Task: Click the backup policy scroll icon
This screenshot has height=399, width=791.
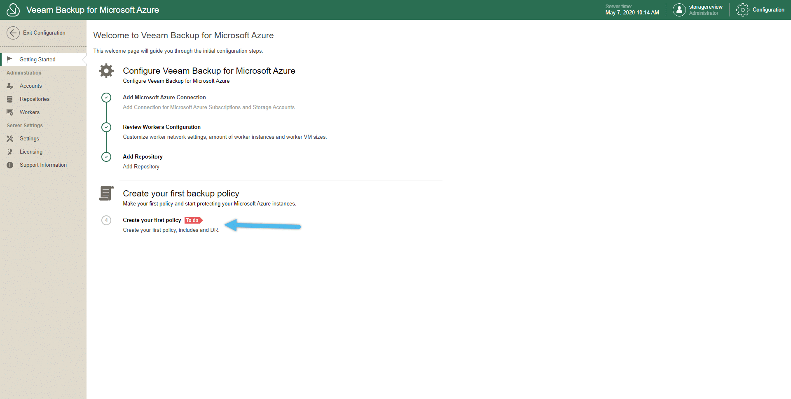Action: 106,193
